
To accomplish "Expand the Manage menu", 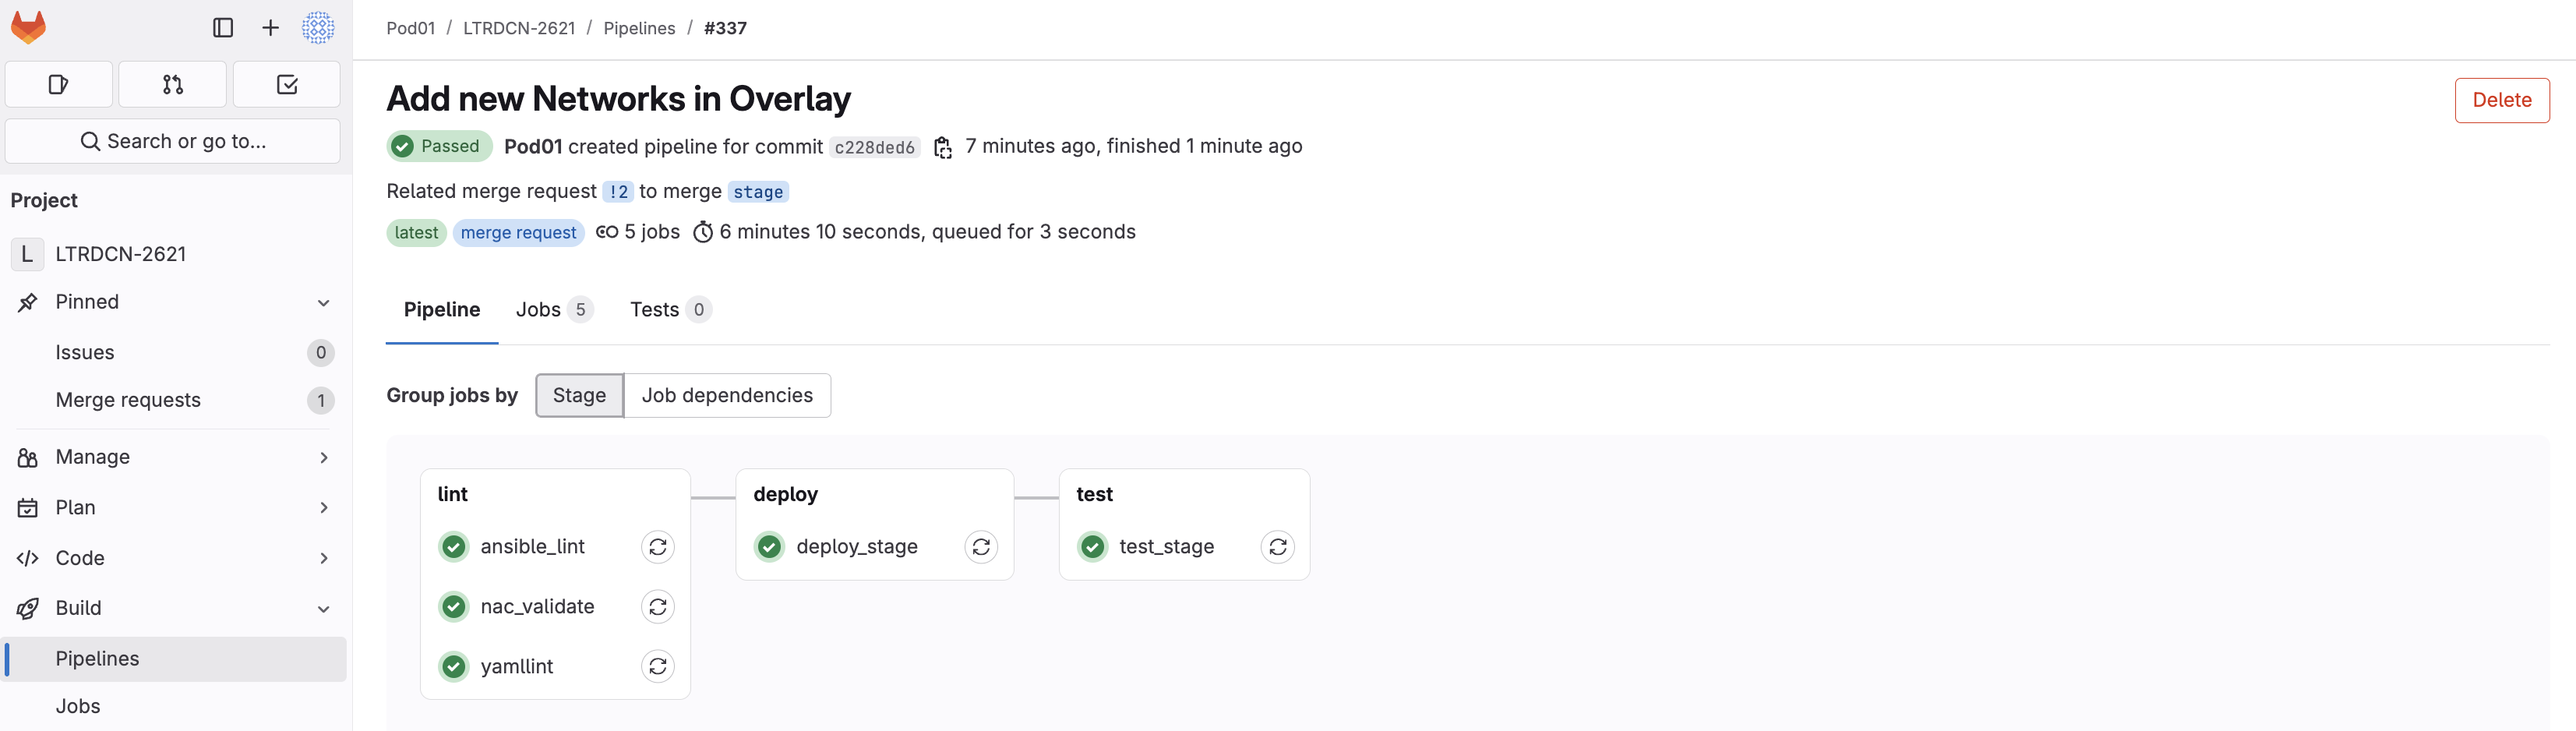I will (x=323, y=458).
